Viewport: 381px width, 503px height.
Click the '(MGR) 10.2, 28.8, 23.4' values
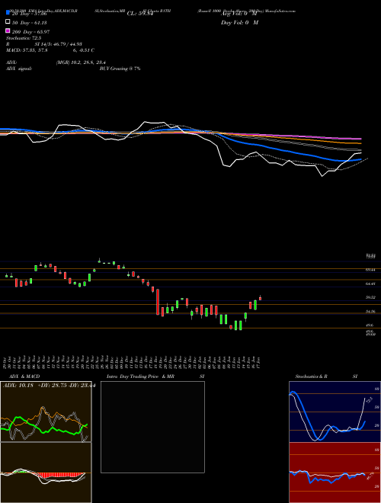81,62
